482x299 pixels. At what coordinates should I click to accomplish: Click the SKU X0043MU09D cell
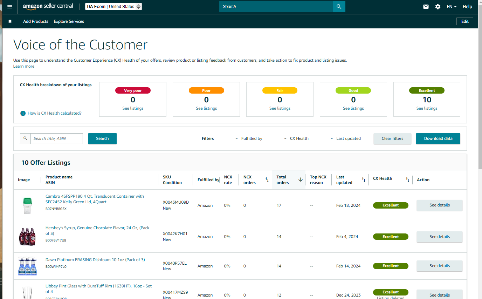pyautogui.click(x=176, y=202)
